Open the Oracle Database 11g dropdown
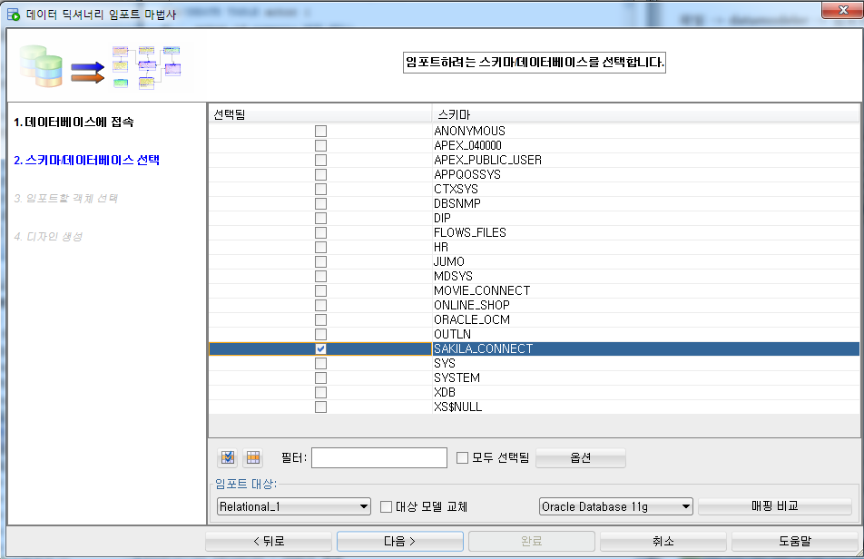Viewport: 864px width, 559px height. pos(615,506)
